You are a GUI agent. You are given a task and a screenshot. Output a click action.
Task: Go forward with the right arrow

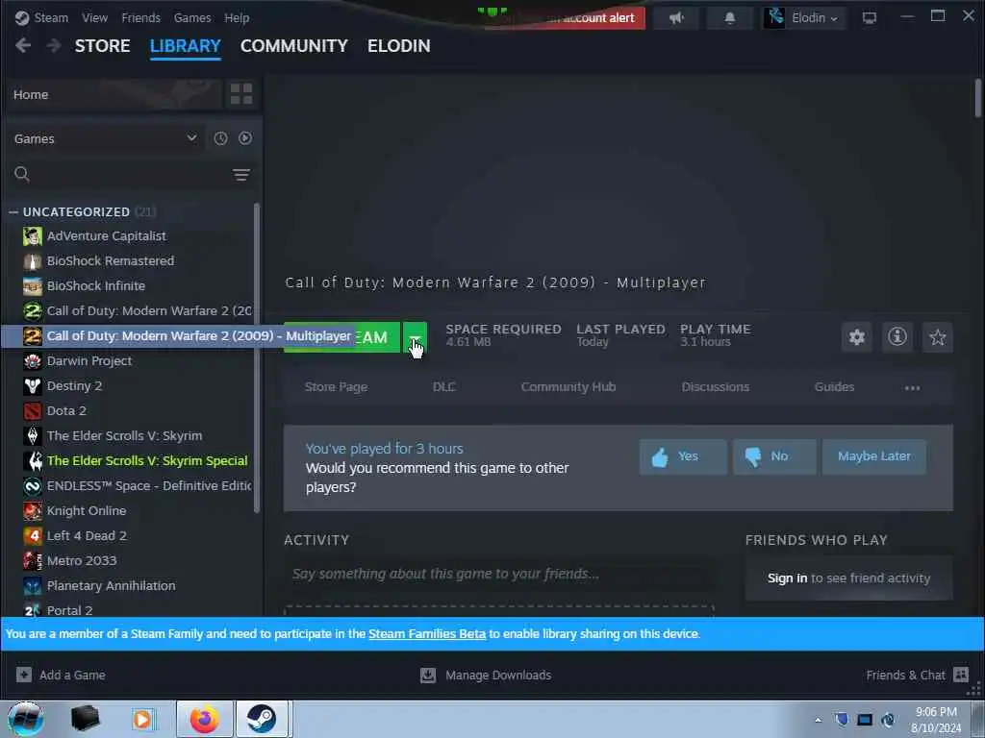(54, 45)
